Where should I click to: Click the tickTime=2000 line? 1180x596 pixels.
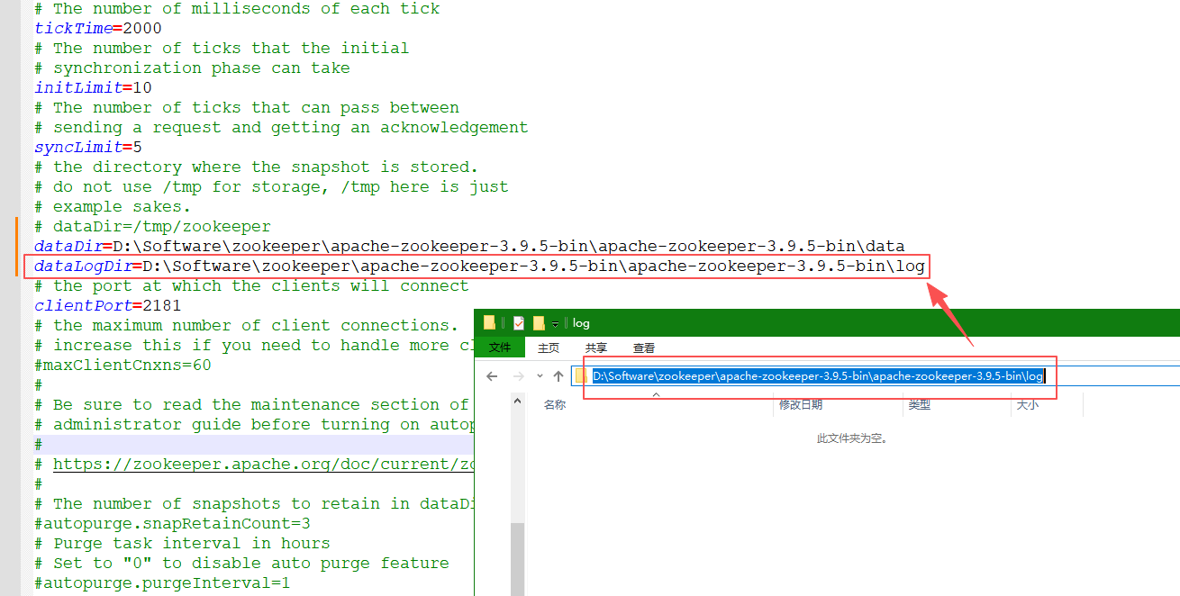tap(98, 28)
